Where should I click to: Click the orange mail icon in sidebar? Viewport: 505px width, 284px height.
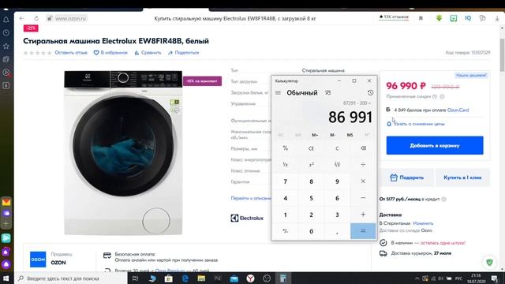click(x=6, y=202)
